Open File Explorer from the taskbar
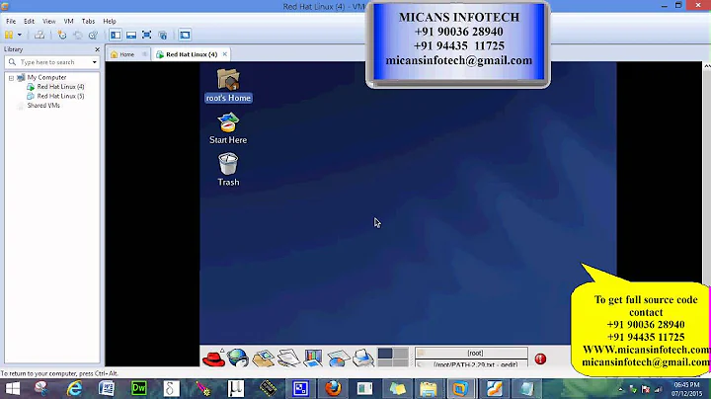Image resolution: width=711 pixels, height=399 pixels. click(x=428, y=388)
